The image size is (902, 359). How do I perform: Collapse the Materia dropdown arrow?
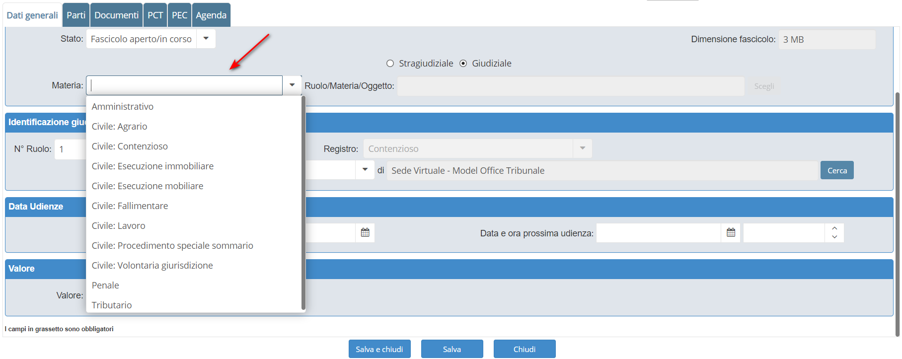[x=292, y=85]
